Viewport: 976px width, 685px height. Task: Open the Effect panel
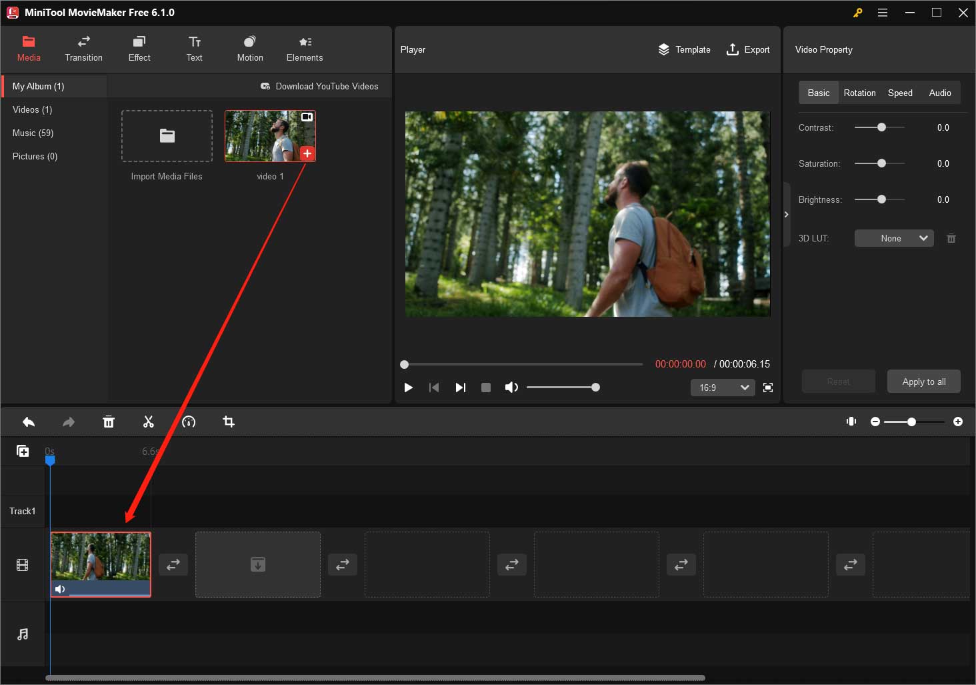tap(139, 41)
